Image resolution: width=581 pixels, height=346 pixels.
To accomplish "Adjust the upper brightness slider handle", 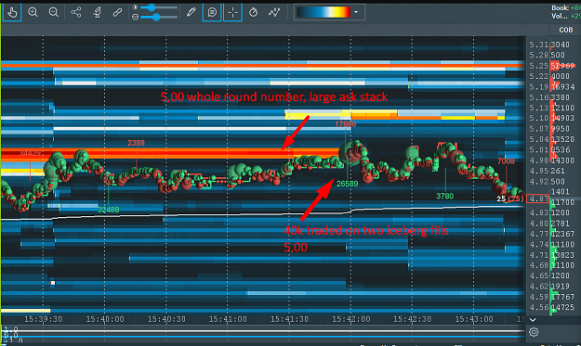I will pyautogui.click(x=152, y=7).
